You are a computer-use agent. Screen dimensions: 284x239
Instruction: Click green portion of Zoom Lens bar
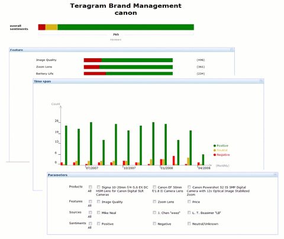pyautogui.click(x=136, y=67)
